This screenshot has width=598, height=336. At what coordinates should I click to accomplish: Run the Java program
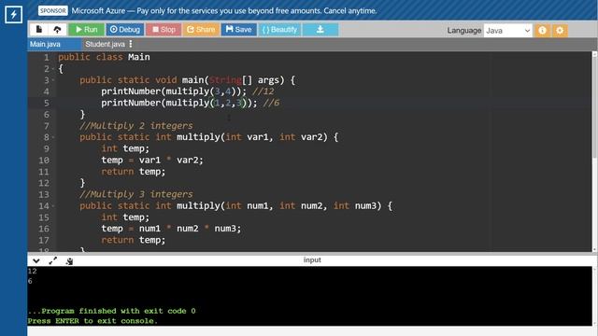87,29
